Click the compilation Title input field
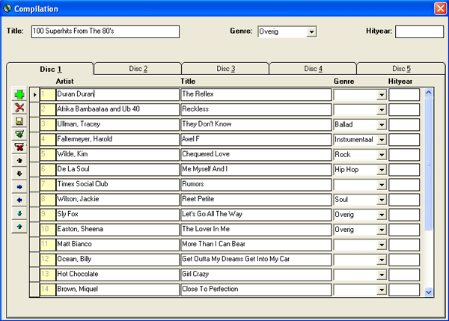Screen dimensions: 449x321 tap(106, 31)
